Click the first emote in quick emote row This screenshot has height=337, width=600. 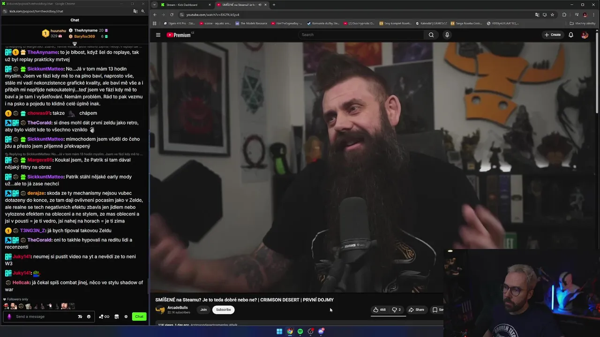6,306
